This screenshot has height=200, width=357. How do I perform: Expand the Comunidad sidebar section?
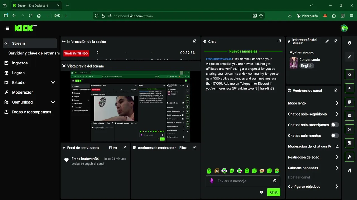point(53,102)
